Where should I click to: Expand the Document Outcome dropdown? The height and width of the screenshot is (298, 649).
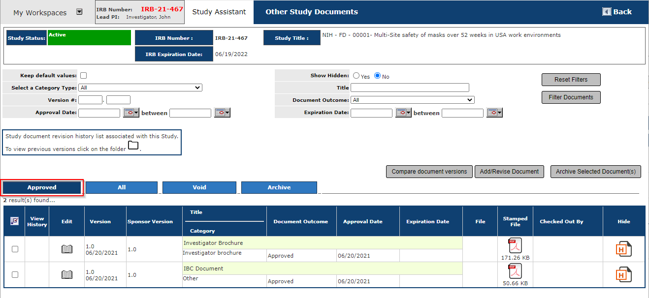coord(413,100)
